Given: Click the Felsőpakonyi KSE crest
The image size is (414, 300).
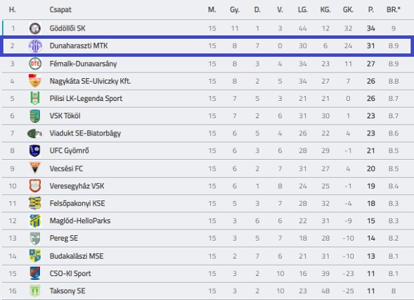Looking at the screenshot, I should pos(34,203).
